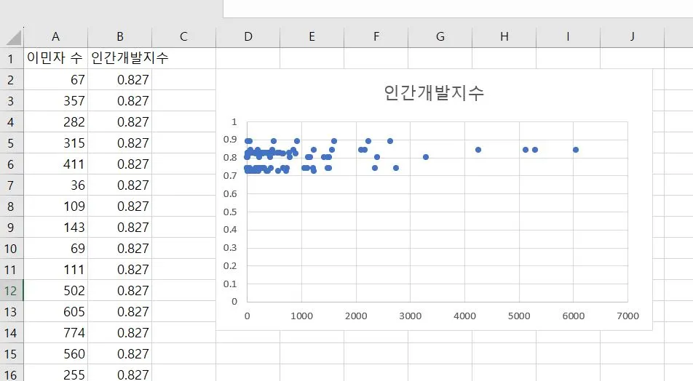Click cell with value 69
Image resolution: width=693 pixels, height=381 pixels.
click(55, 249)
